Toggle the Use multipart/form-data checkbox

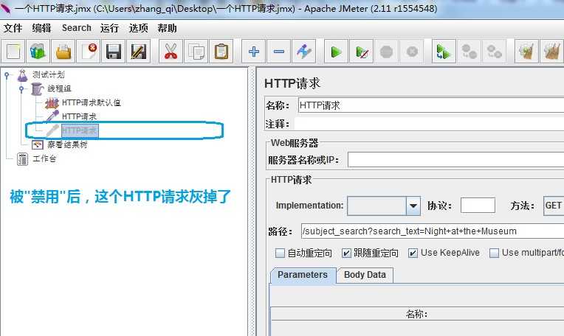[x=494, y=253]
